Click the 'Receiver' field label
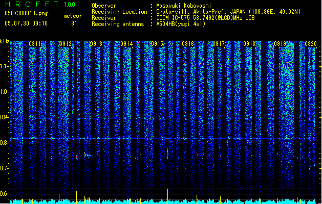The image size is (322, 204). click(x=104, y=18)
